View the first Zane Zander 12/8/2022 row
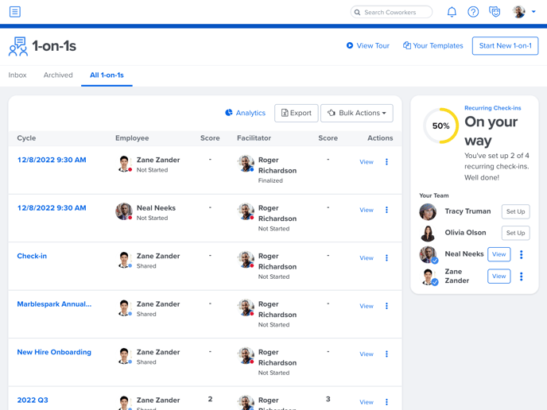 (x=367, y=162)
